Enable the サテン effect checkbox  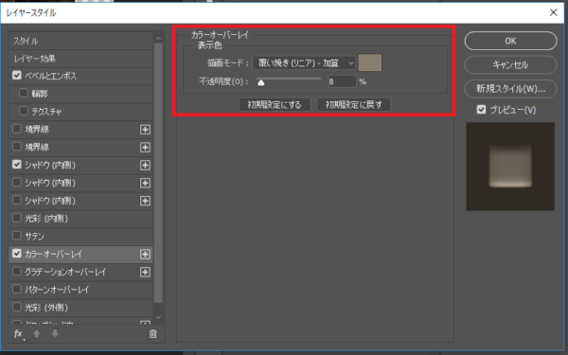(x=17, y=236)
